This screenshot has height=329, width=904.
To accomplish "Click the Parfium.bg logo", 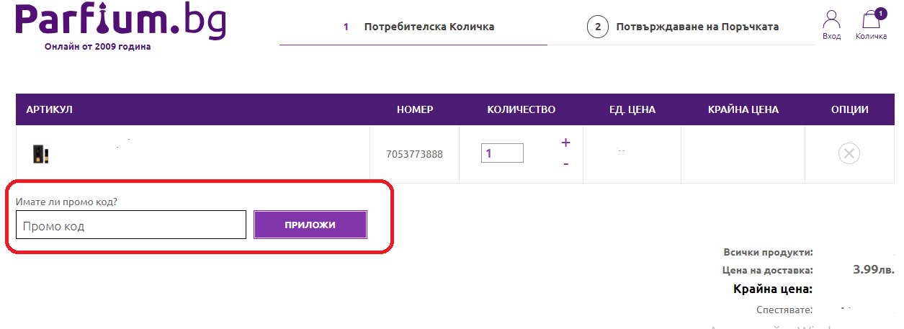I will tap(121, 21).
